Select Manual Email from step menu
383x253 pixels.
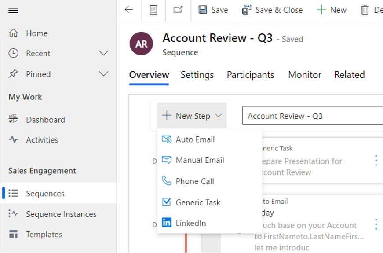click(210, 160)
